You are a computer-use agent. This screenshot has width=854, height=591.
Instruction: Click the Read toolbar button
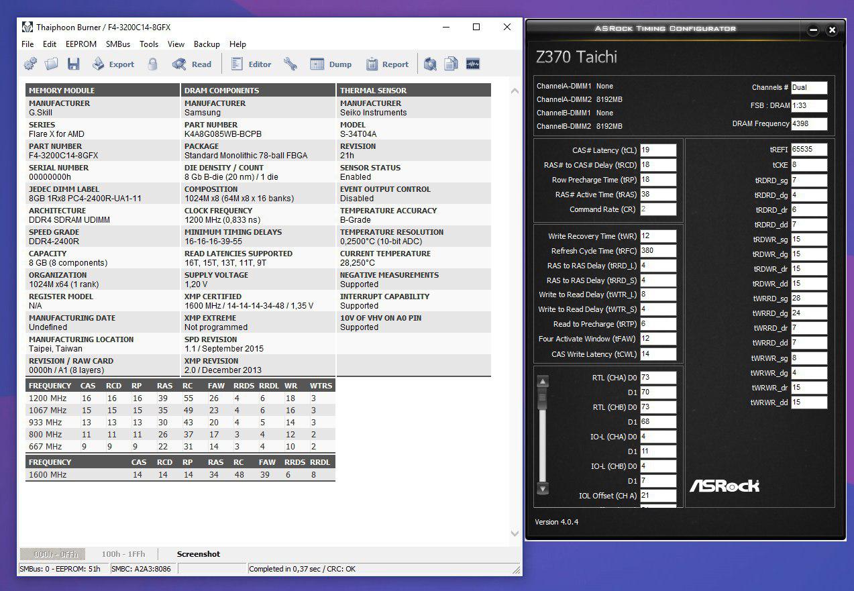pos(192,64)
